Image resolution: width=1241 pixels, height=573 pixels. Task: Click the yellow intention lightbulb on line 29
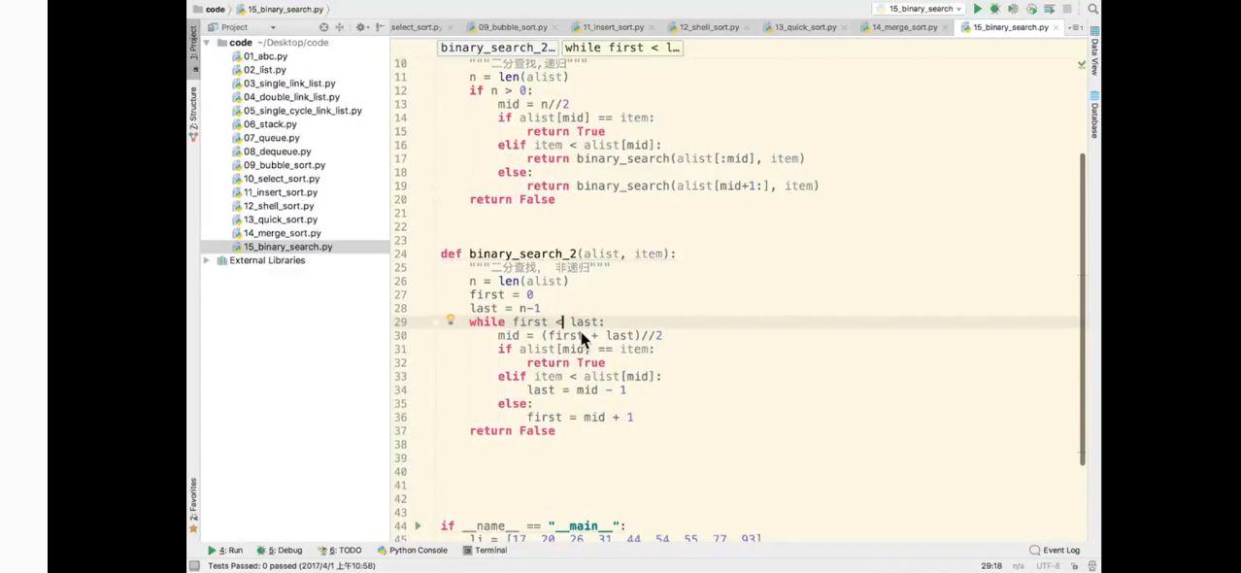451,320
